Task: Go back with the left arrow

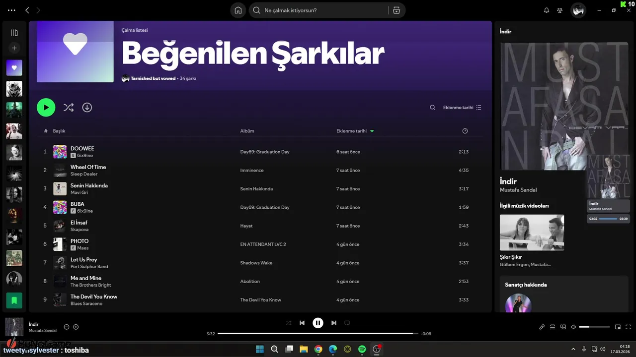Action: 27,10
